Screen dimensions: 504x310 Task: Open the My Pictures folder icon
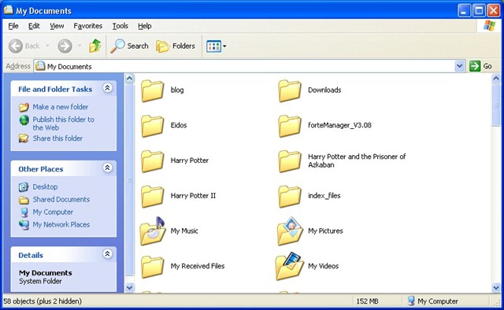click(x=290, y=231)
